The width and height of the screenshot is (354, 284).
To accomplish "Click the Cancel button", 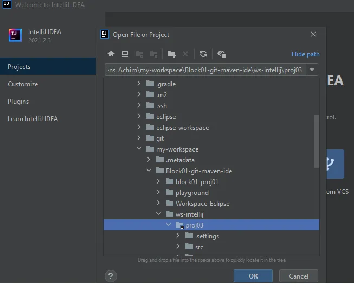I will point(299,276).
